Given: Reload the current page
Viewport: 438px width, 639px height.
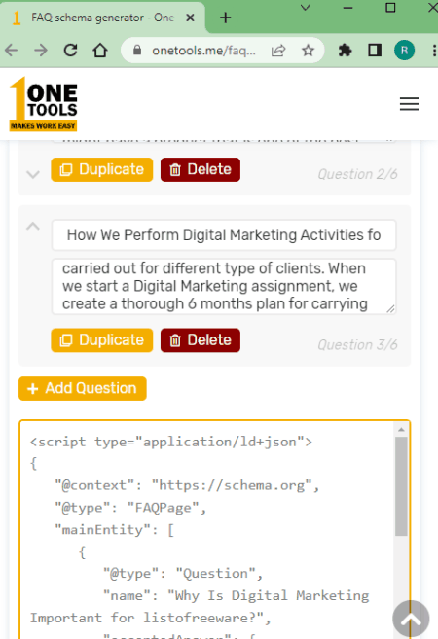Looking at the screenshot, I should tap(70, 51).
